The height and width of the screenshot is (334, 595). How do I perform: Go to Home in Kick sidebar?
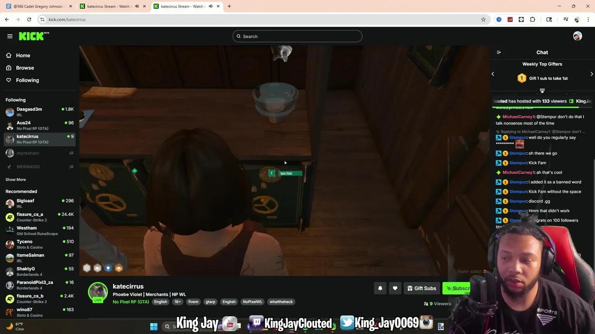point(18,55)
